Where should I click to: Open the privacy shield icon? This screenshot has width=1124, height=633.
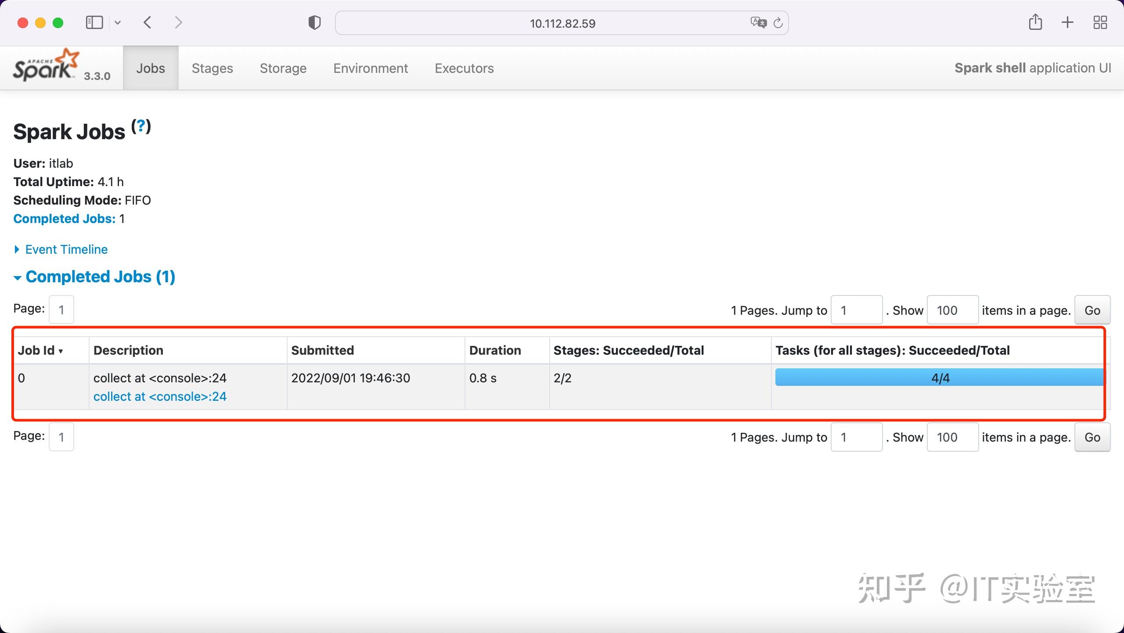pyautogui.click(x=314, y=23)
